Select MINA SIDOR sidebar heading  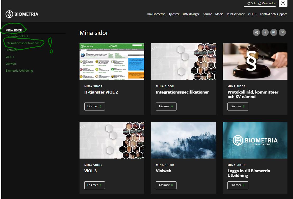(14, 30)
